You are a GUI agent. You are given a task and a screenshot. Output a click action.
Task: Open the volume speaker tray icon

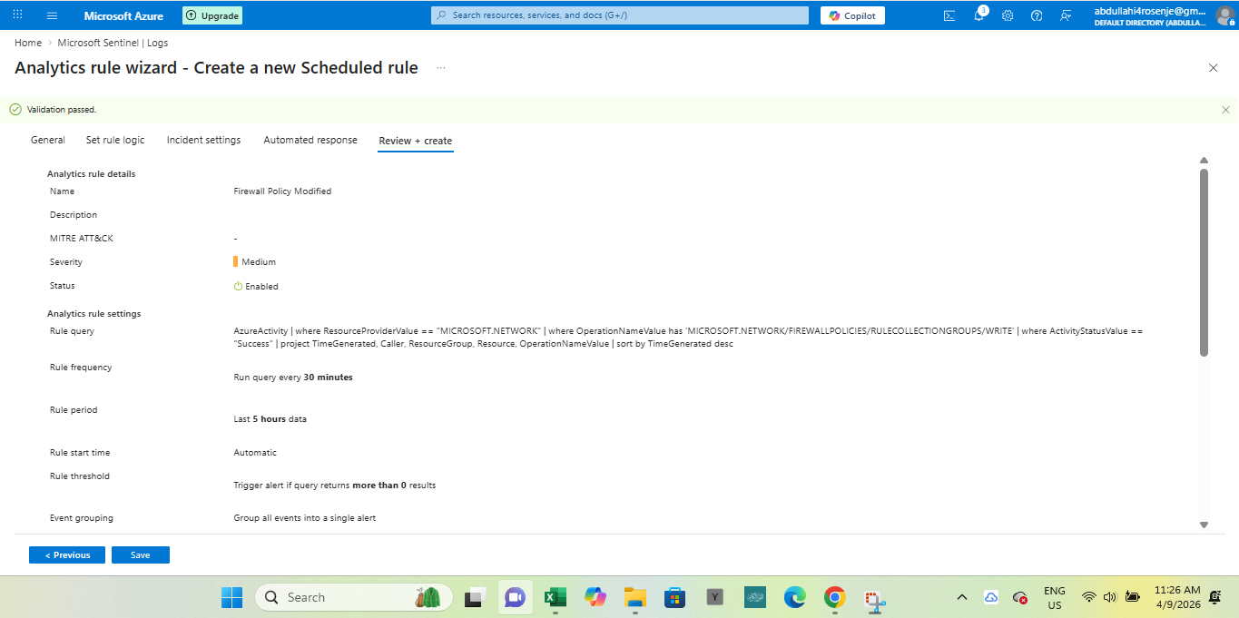click(1109, 597)
